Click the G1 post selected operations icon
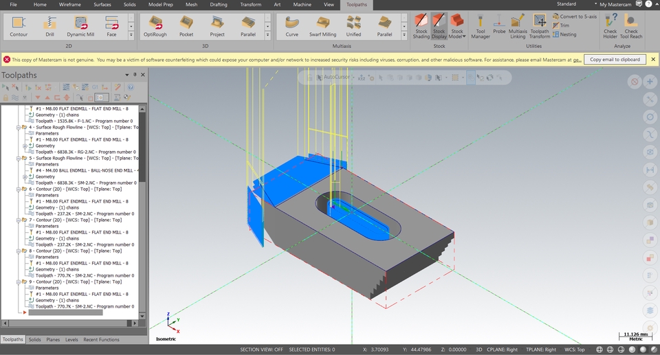 coord(95,87)
